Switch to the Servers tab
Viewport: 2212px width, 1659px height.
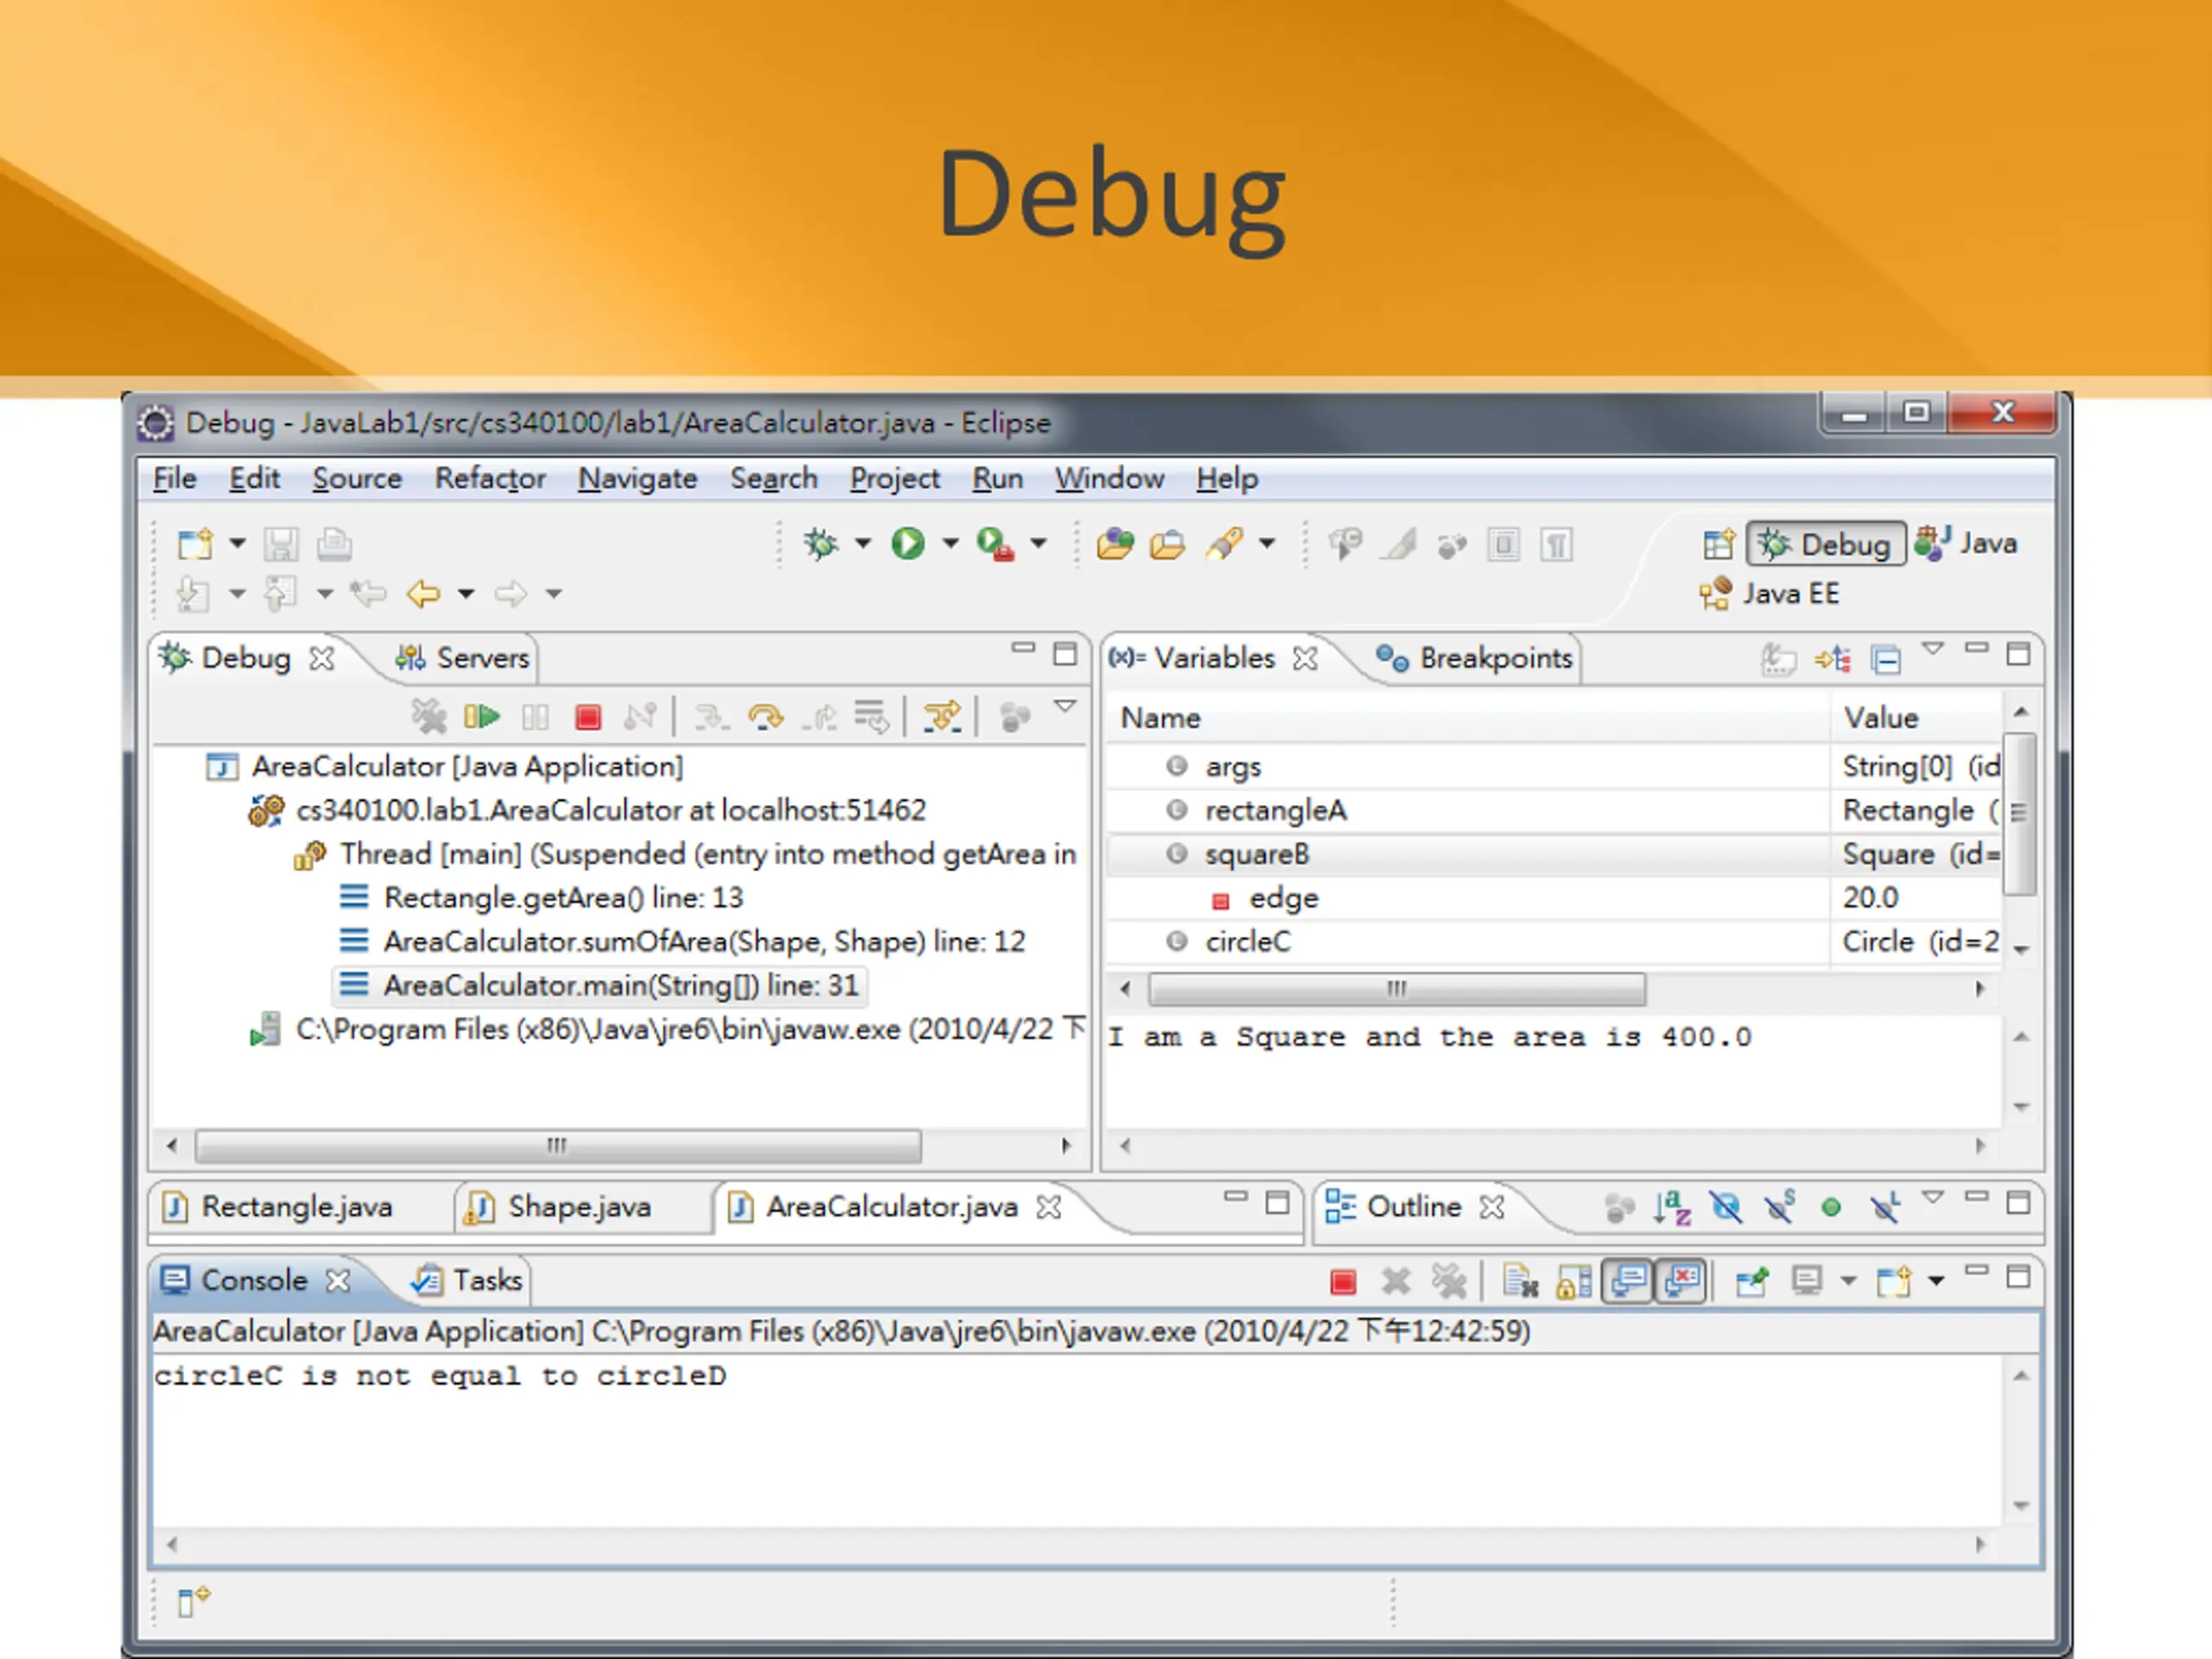click(462, 658)
